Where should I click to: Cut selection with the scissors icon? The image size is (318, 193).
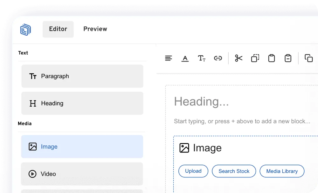pos(239,58)
